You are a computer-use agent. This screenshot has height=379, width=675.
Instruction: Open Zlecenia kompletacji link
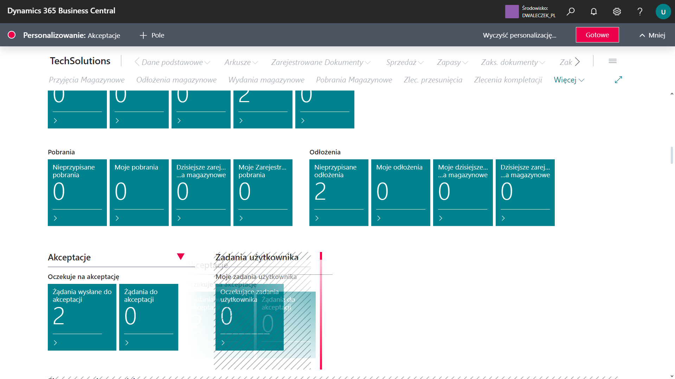(508, 80)
